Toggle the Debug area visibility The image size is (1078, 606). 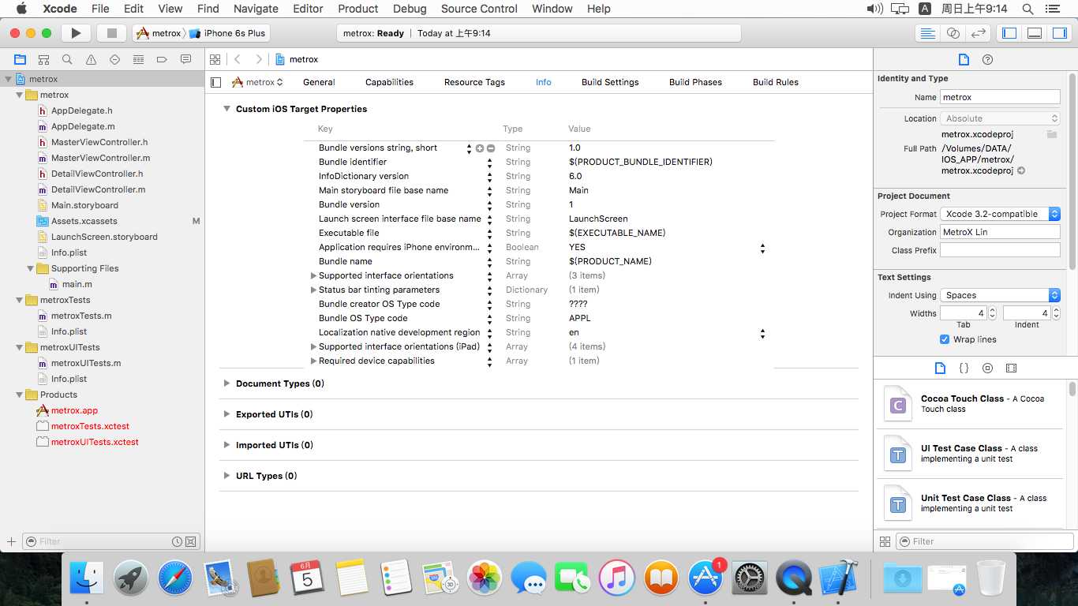(1035, 33)
